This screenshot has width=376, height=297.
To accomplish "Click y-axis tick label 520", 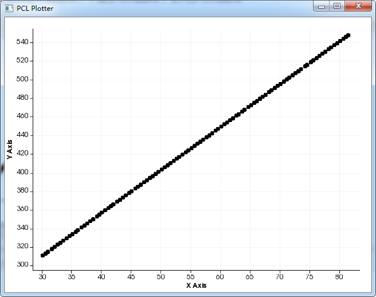I will tap(22, 60).
